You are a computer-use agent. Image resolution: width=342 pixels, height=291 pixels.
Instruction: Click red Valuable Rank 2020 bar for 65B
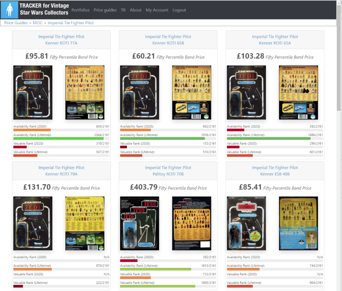(123, 147)
